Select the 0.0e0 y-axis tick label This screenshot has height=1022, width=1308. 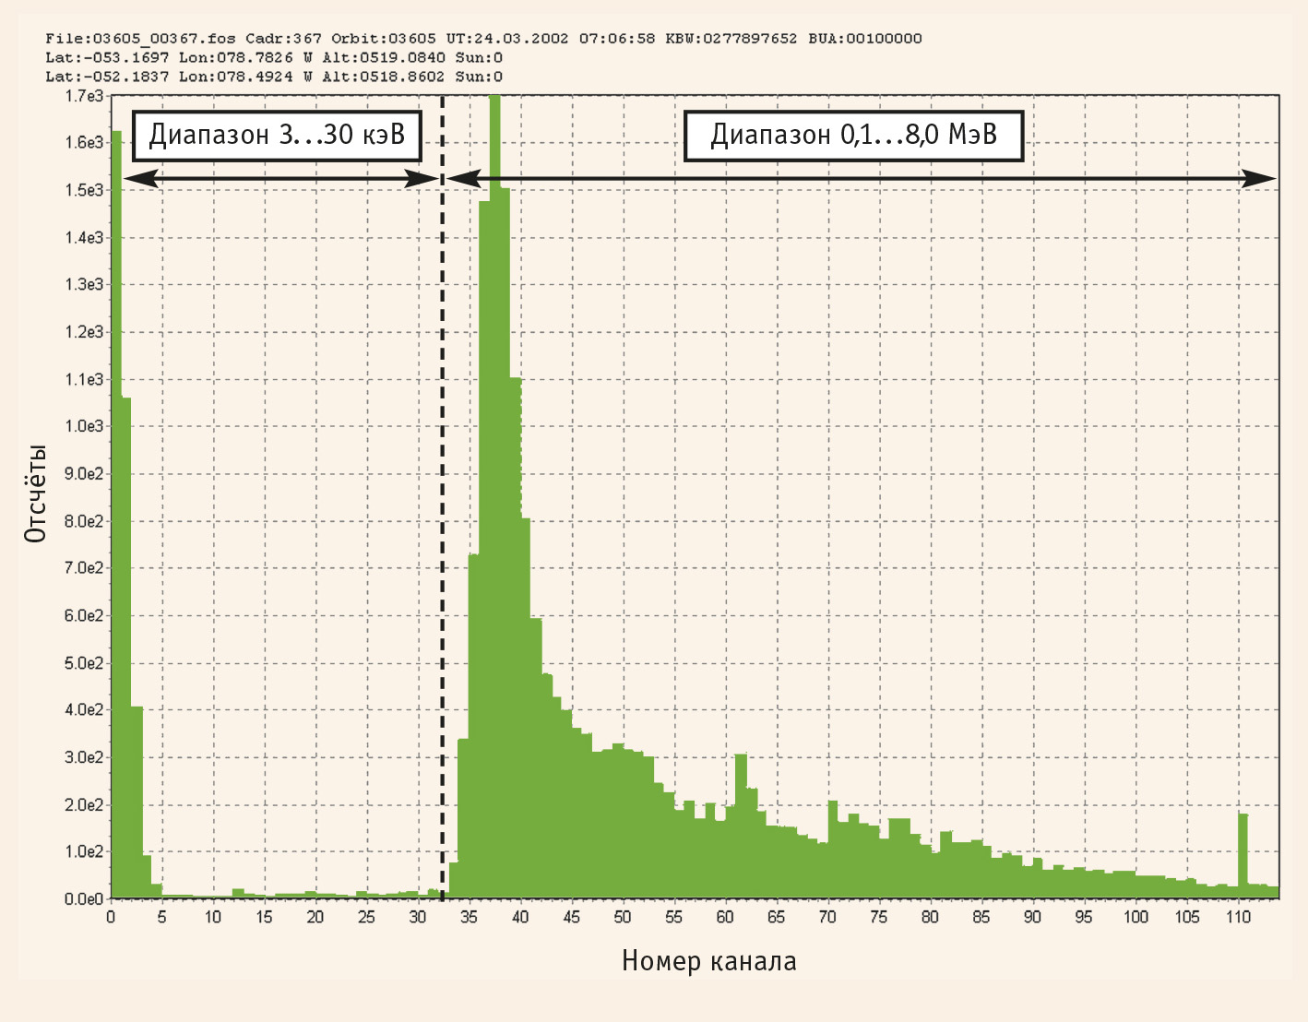tap(84, 899)
